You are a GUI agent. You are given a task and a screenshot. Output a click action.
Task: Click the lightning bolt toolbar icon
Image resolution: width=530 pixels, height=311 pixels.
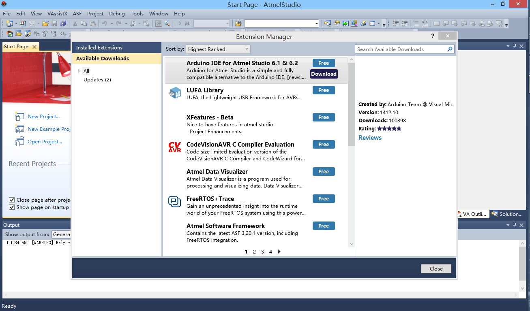click(363, 23)
